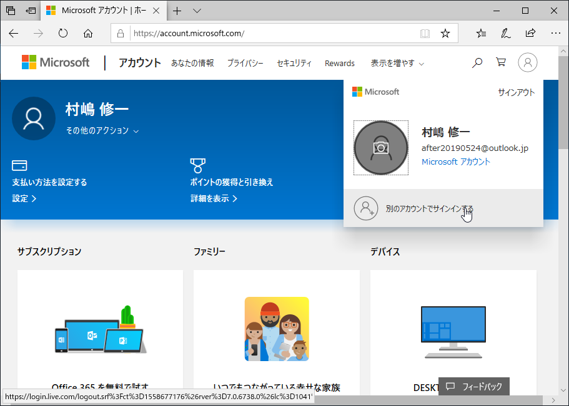Click the name 村嶋 修一 on the banner
Image resolution: width=569 pixels, height=406 pixels.
click(97, 109)
